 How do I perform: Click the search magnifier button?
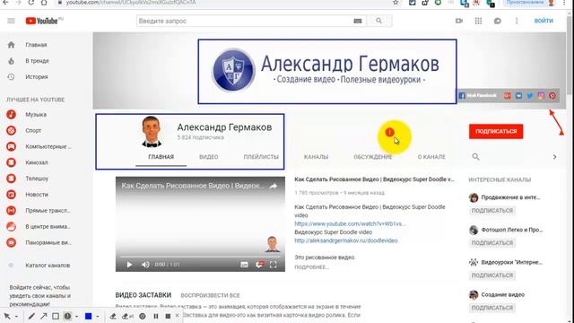(x=378, y=21)
